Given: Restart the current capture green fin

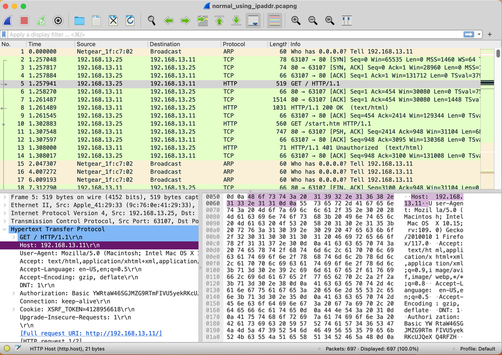Looking at the screenshot, I should pyautogui.click(x=41, y=21).
